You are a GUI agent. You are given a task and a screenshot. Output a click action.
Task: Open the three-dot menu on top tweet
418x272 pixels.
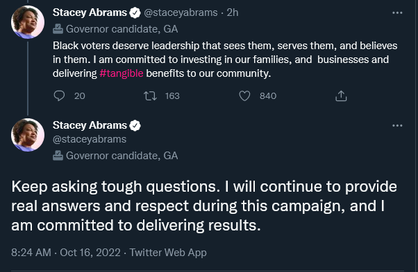(397, 12)
